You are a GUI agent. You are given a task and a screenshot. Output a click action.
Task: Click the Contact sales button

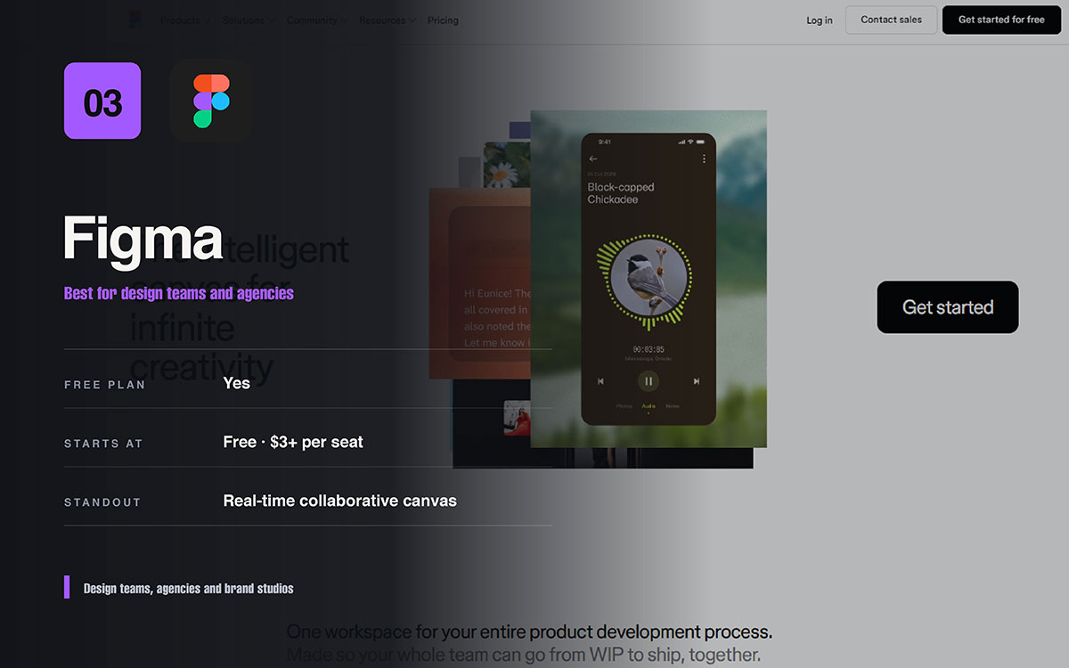coord(892,20)
